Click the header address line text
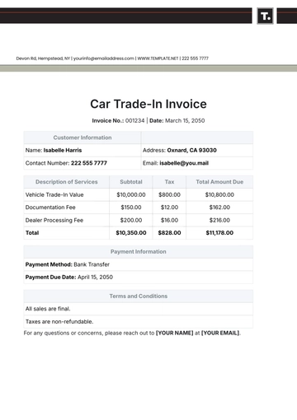 coord(112,58)
